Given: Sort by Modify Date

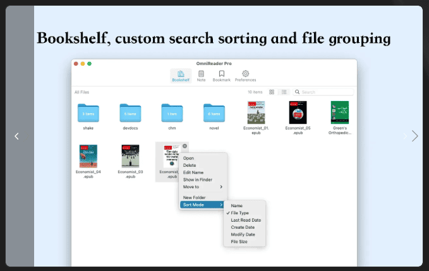Looking at the screenshot, I should click(x=245, y=234).
